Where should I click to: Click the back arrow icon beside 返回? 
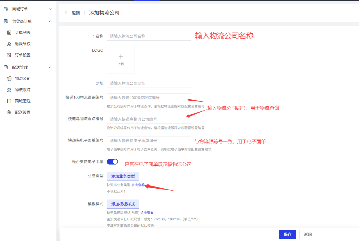[x=67, y=13]
